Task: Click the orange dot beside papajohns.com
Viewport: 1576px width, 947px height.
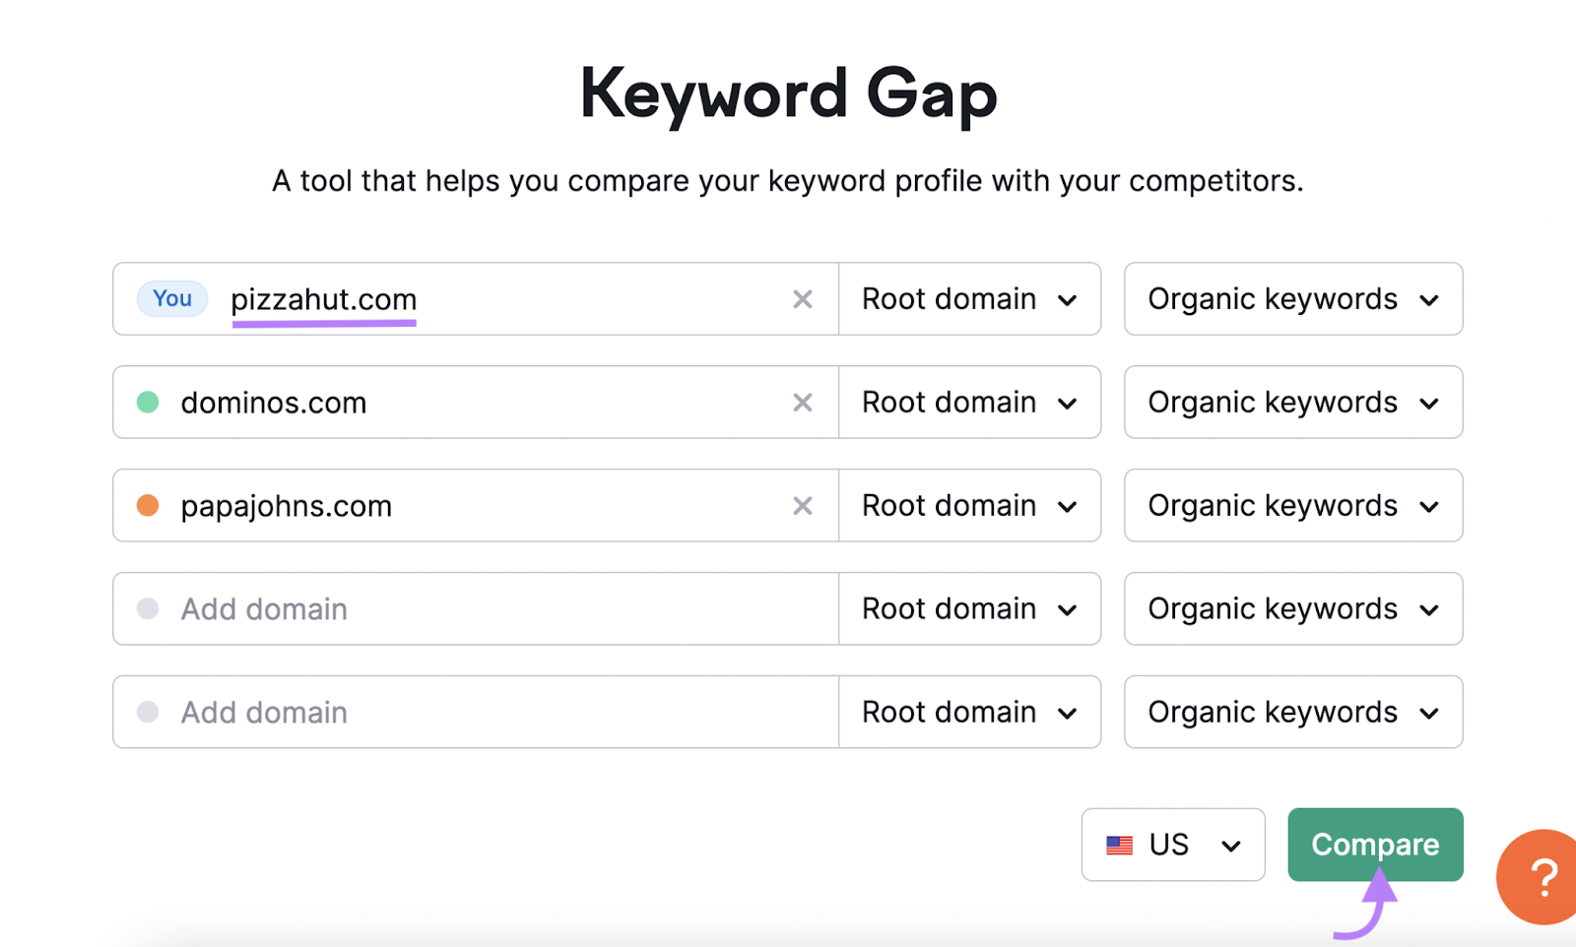Action: pyautogui.click(x=147, y=505)
